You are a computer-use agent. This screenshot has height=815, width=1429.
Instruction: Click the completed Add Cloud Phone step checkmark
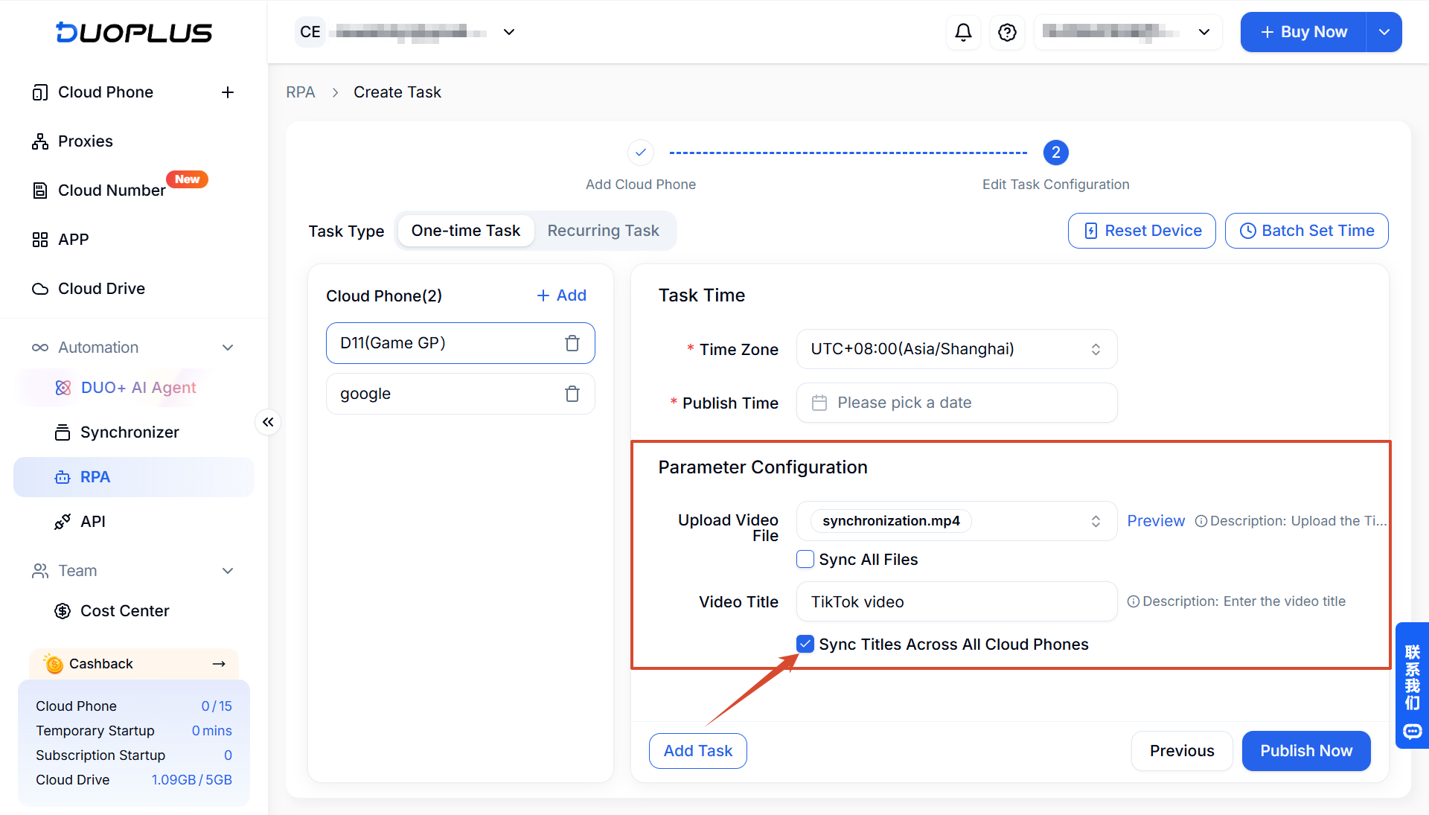tap(640, 153)
